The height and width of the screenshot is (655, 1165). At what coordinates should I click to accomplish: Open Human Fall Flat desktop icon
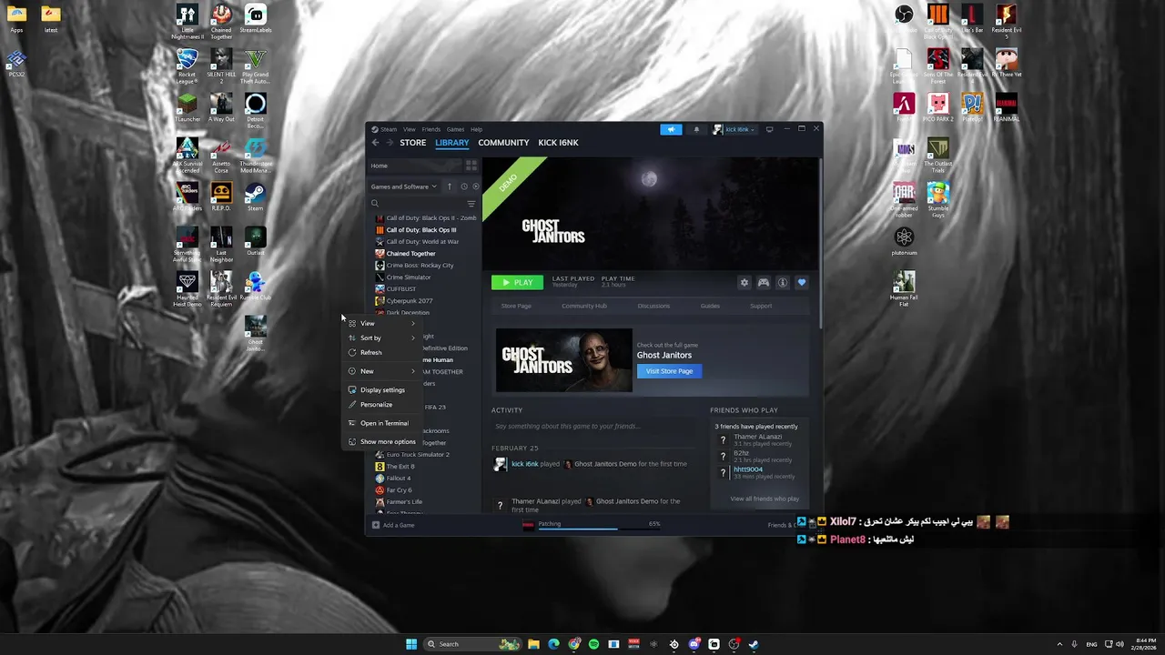(904, 288)
